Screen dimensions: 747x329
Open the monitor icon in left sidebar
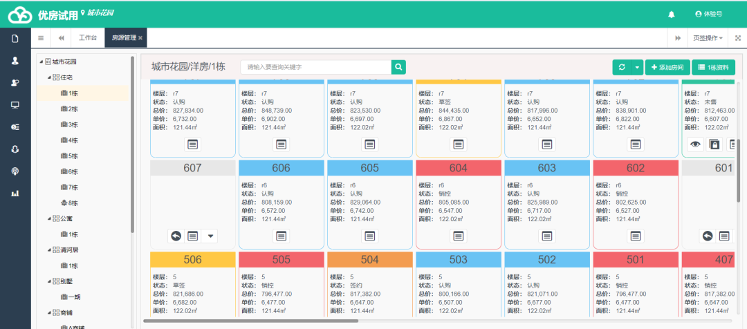[x=15, y=105]
